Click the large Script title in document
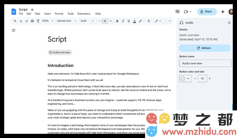The height and width of the screenshot is (138, 237). coord(57,39)
